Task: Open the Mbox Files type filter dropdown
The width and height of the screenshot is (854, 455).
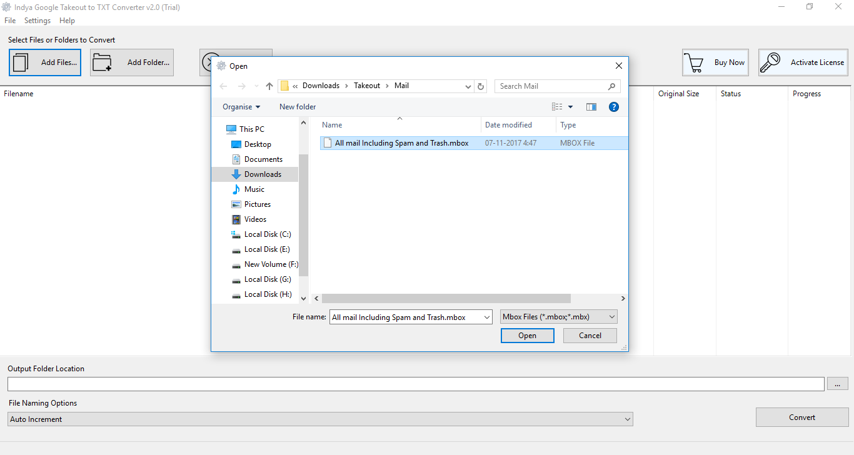Action: [x=559, y=317]
